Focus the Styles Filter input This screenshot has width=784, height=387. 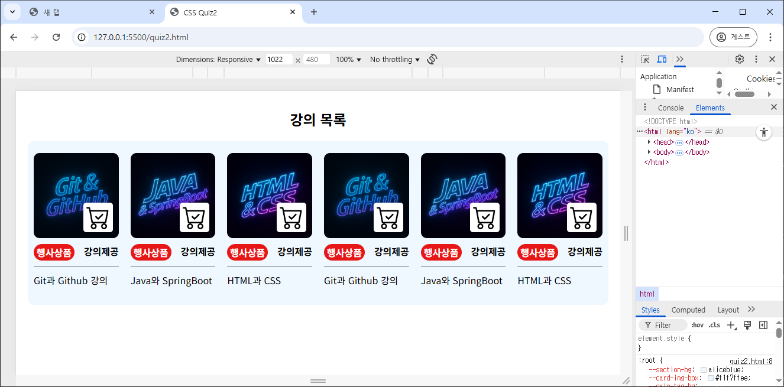(x=663, y=325)
